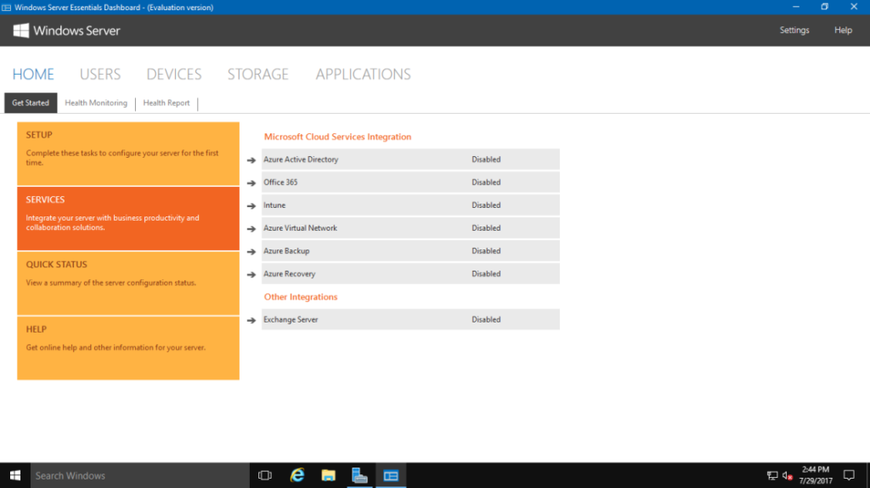The width and height of the screenshot is (870, 488).
Task: Click Disabled status for Office 365
Action: coord(486,182)
